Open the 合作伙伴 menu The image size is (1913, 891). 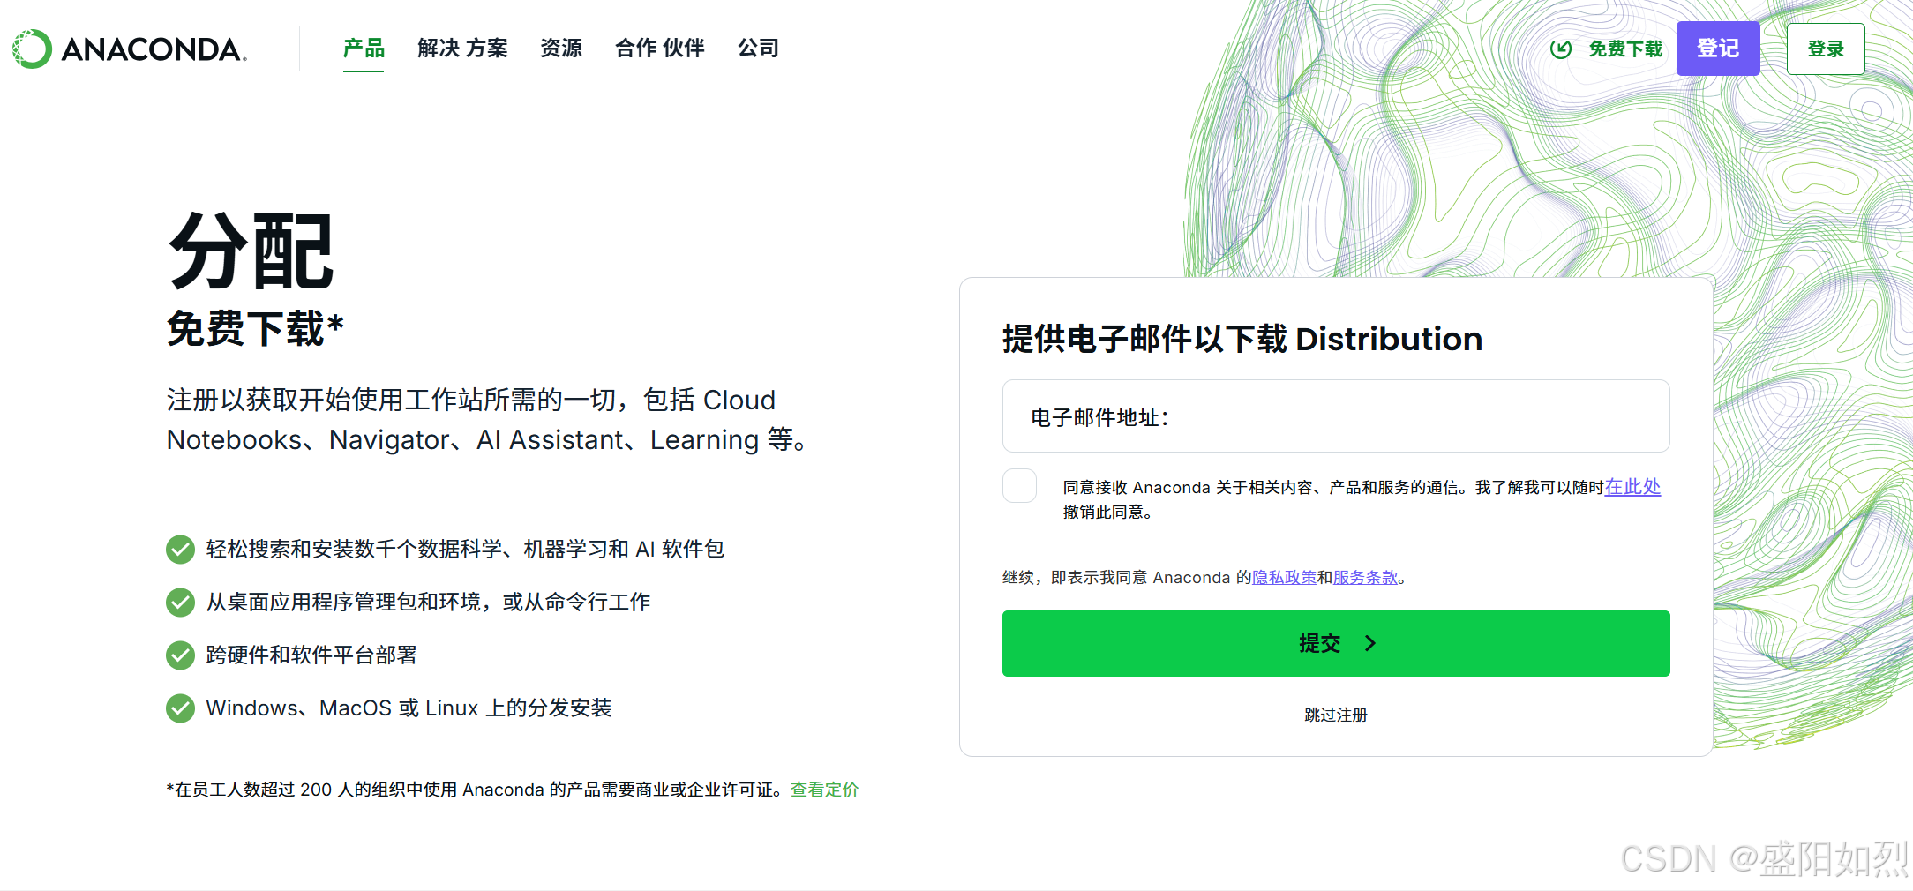coord(660,49)
